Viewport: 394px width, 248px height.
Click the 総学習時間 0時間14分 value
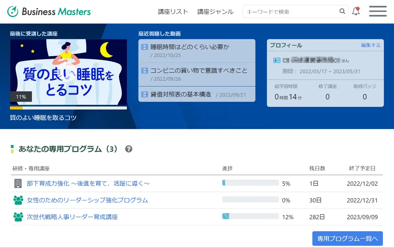288,97
